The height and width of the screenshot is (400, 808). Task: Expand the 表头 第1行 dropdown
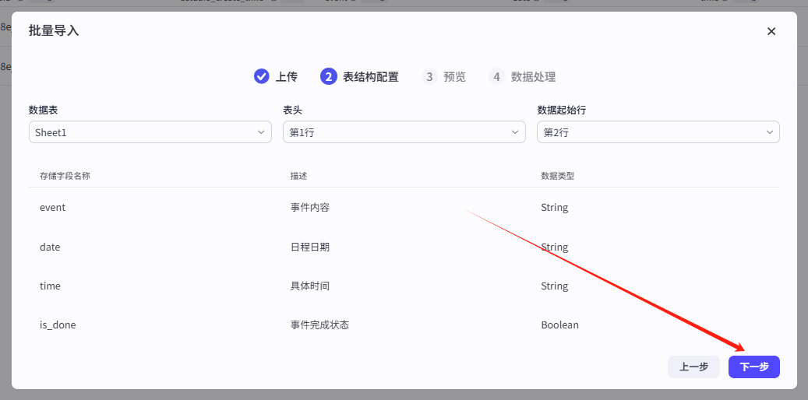[404, 132]
